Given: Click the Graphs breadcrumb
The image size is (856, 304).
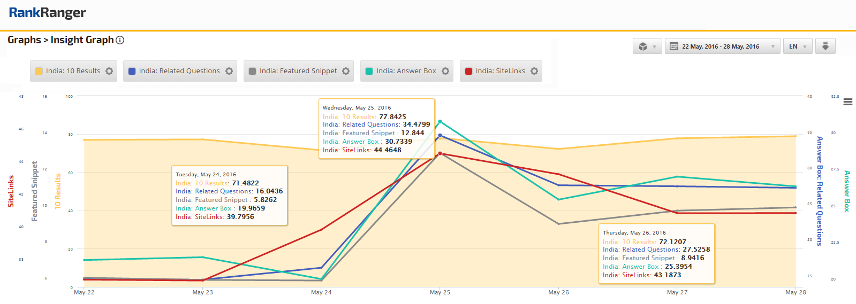Looking at the screenshot, I should (x=24, y=40).
